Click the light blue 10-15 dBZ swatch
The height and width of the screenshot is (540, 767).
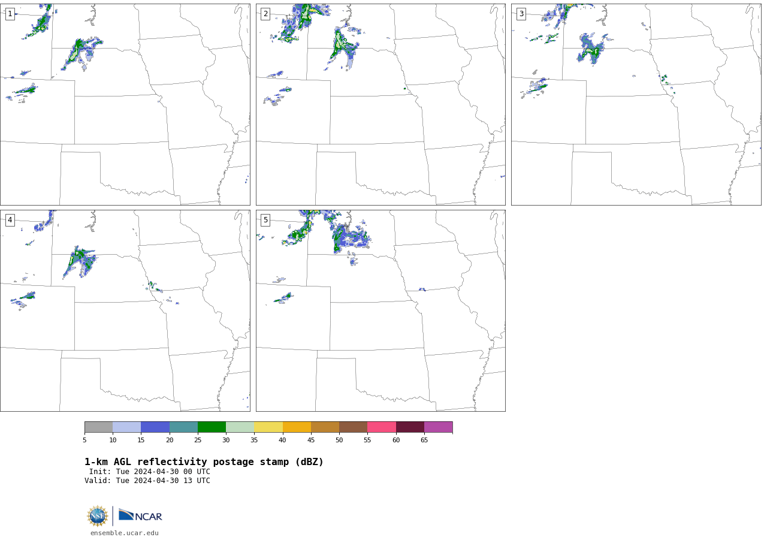click(126, 427)
